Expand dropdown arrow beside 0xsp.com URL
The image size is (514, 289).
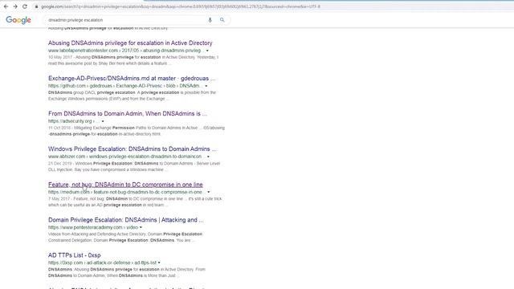click(x=159, y=263)
